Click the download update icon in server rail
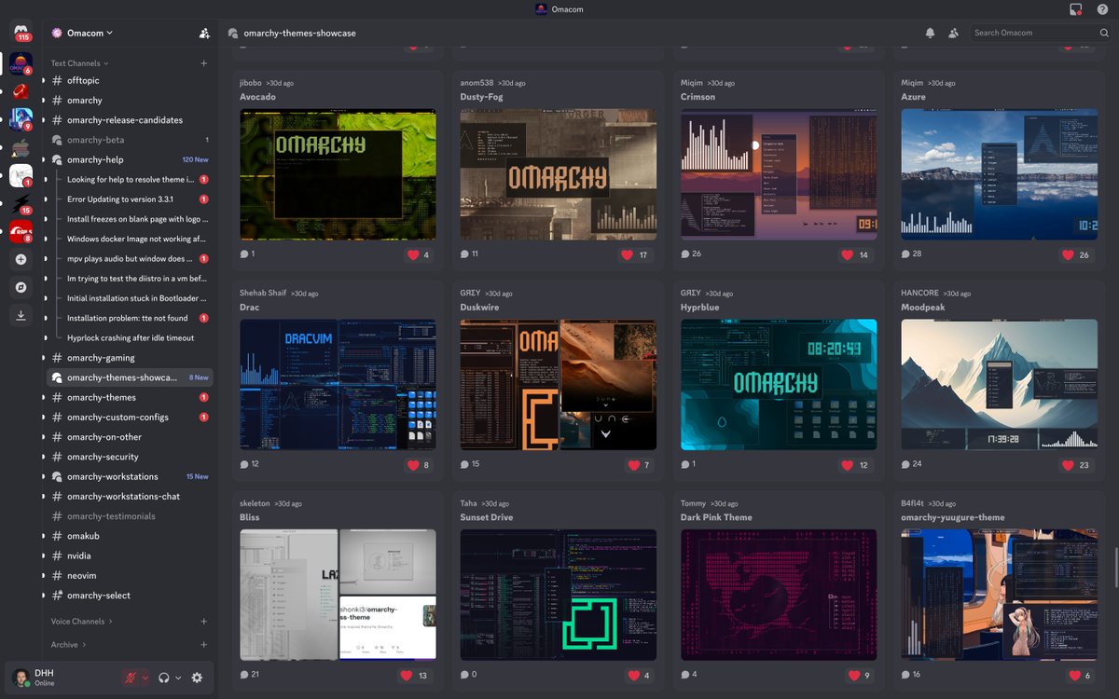The height and width of the screenshot is (699, 1119). (21, 315)
